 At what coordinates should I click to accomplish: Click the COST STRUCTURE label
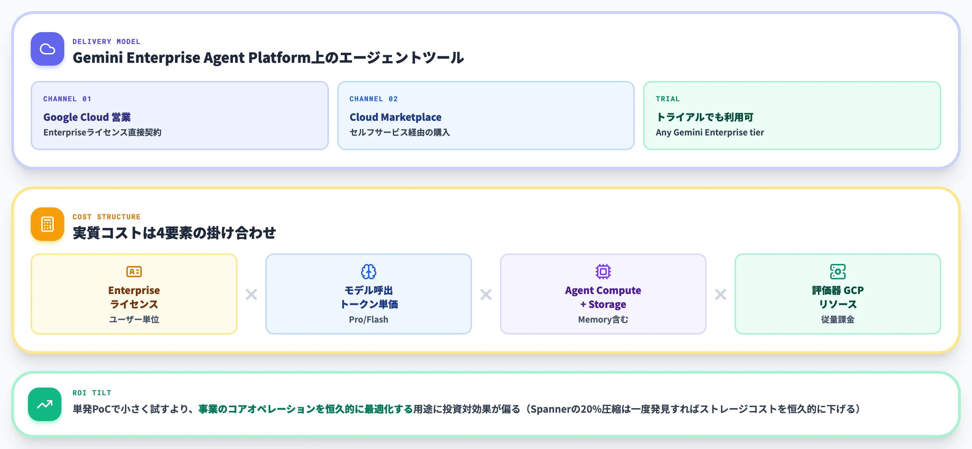106,217
